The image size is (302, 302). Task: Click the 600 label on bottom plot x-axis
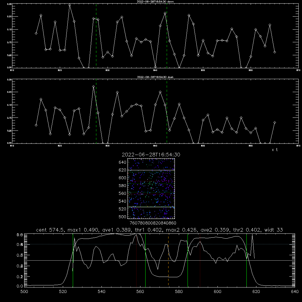point(218,292)
